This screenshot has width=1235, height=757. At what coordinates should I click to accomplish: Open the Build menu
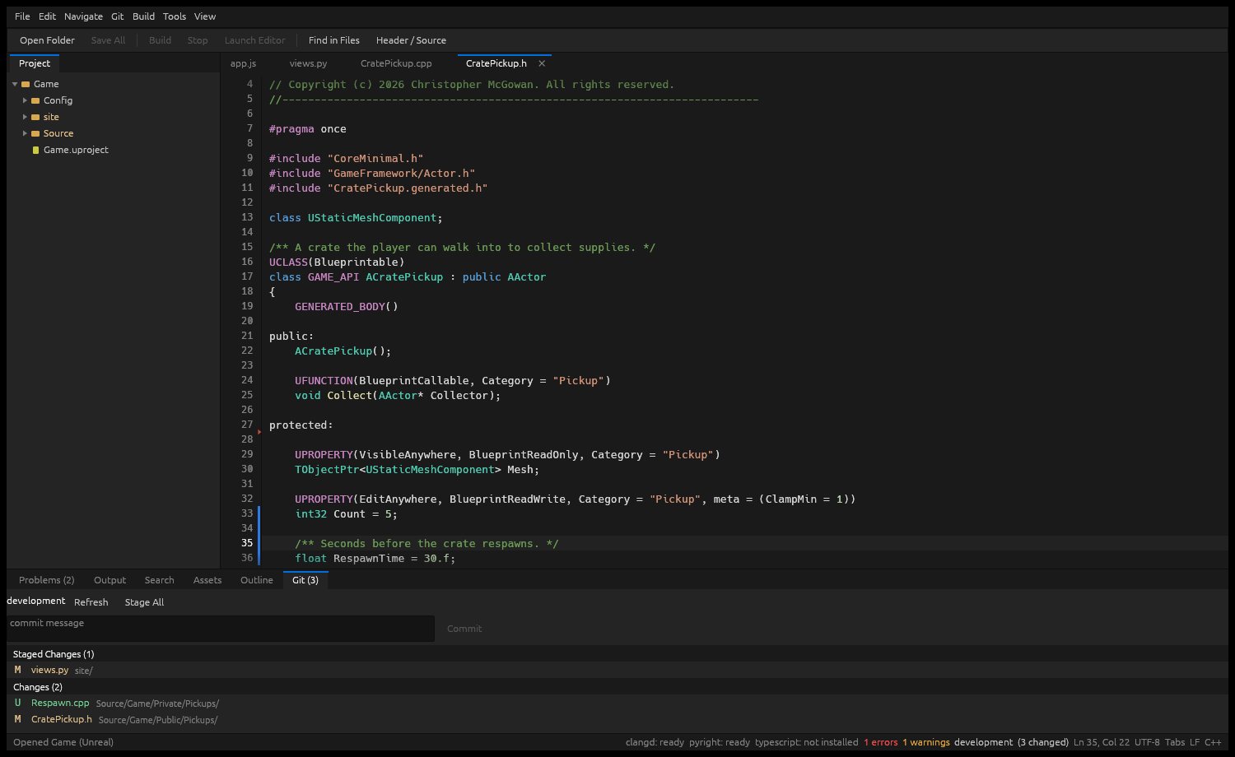pos(144,16)
